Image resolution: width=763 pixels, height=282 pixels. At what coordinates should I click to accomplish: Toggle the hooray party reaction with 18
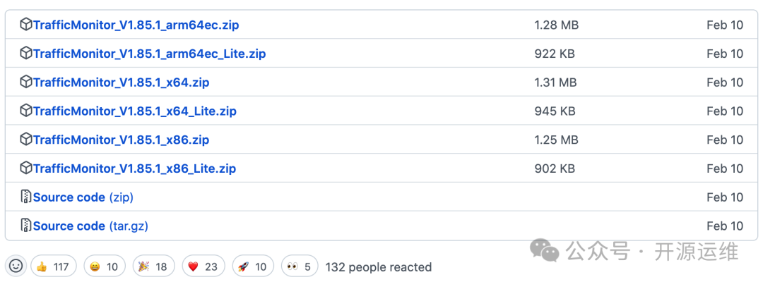click(153, 266)
